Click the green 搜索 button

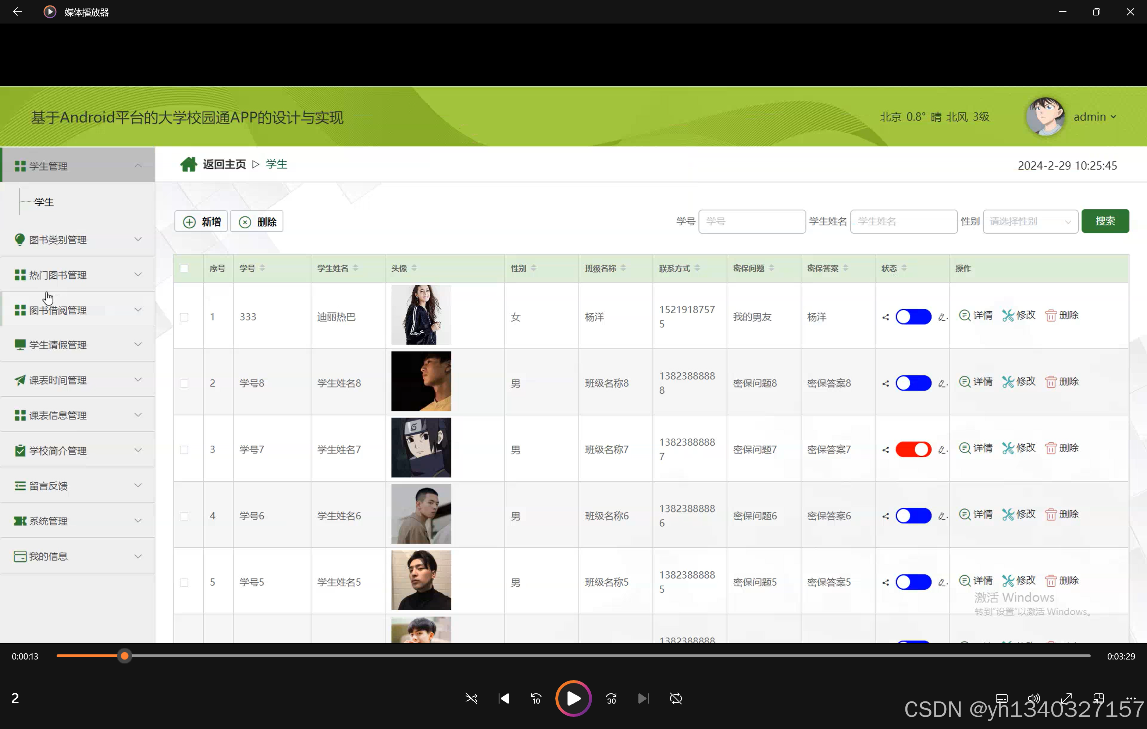[1105, 221]
